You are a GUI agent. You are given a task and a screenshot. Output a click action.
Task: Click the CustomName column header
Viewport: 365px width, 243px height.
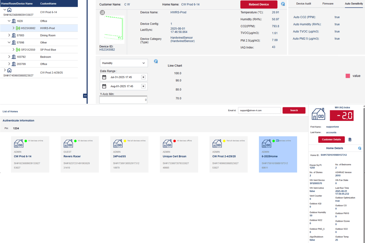pos(48,4)
